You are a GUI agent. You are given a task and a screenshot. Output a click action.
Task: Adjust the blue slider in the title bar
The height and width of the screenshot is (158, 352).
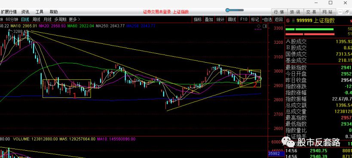[x=234, y=10]
